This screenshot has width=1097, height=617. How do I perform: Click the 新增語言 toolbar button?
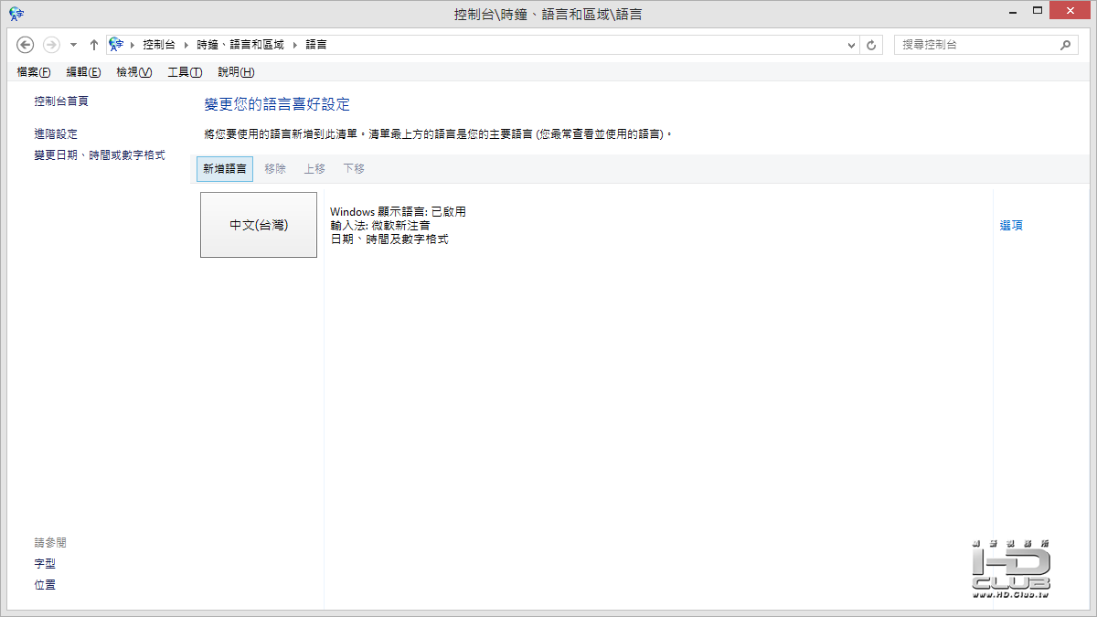click(x=225, y=169)
